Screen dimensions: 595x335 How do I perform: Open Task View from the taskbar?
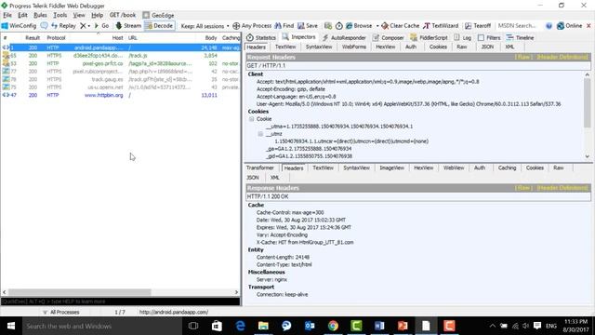pos(193,326)
